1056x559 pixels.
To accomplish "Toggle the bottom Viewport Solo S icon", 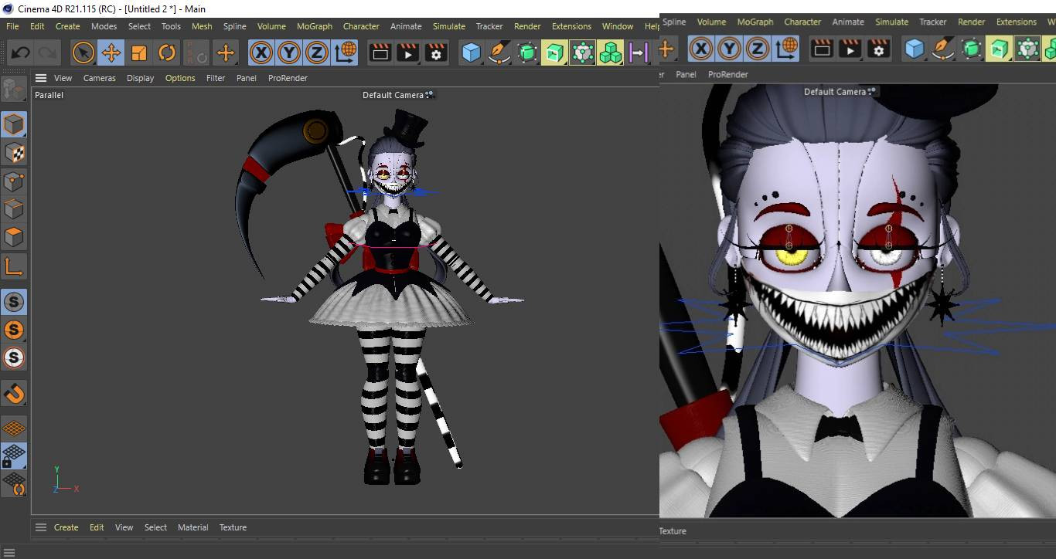I will [x=14, y=357].
